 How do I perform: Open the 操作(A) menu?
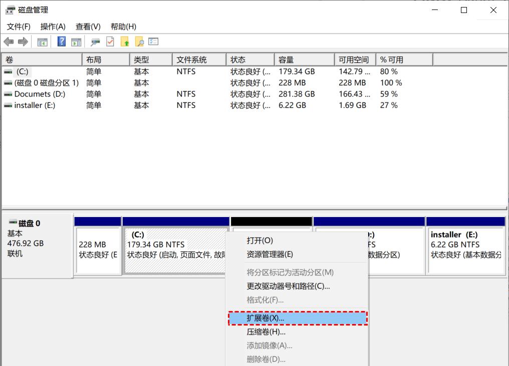[53, 26]
